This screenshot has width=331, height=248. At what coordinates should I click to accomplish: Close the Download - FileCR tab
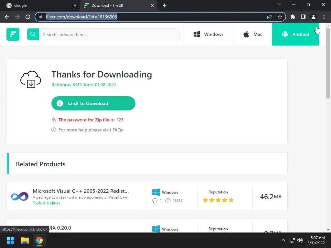pos(152,5)
